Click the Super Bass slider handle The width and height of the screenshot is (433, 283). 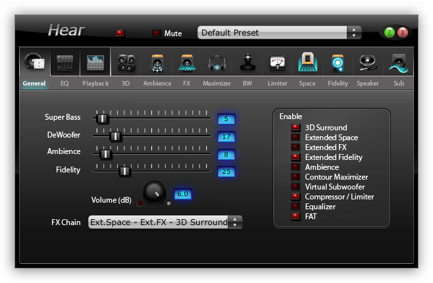click(x=102, y=118)
